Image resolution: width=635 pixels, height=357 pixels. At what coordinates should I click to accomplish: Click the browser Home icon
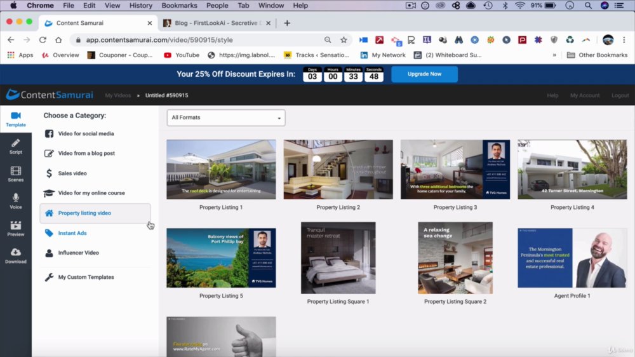pyautogui.click(x=58, y=40)
